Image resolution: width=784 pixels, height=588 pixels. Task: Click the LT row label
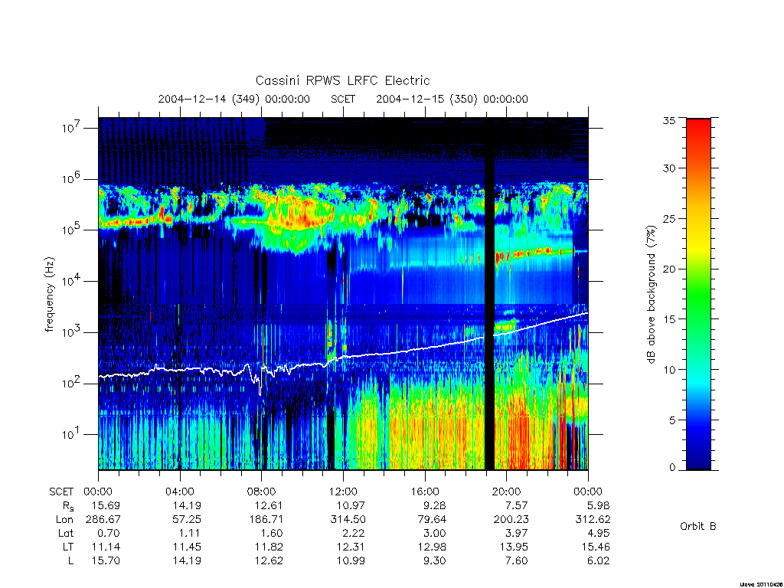(68, 547)
